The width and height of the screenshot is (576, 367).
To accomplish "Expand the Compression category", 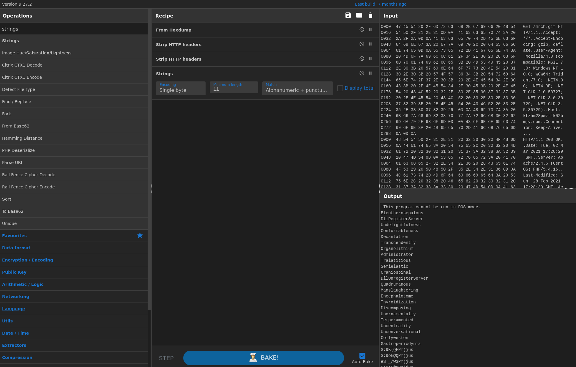I will 74,357.
